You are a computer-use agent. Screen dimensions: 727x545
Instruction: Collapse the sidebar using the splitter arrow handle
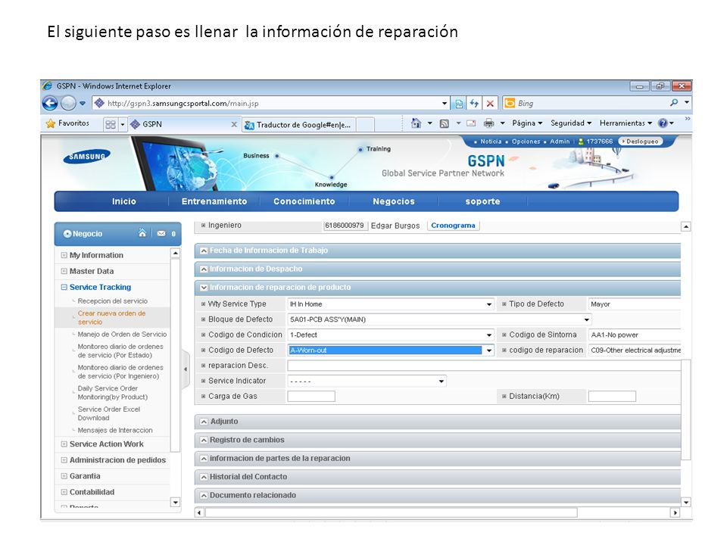[x=186, y=369]
